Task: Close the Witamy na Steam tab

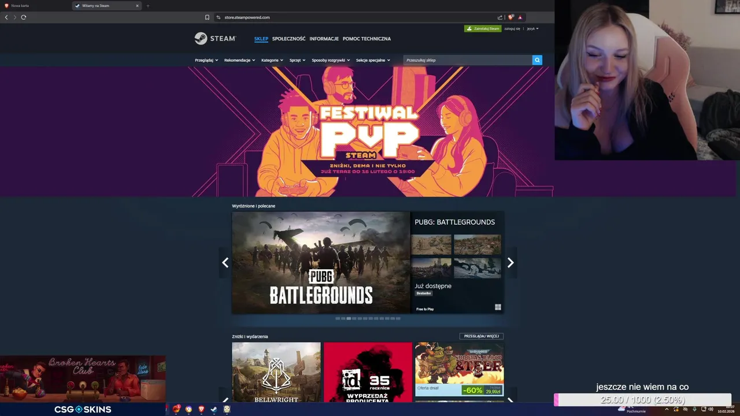Action: pyautogui.click(x=137, y=6)
